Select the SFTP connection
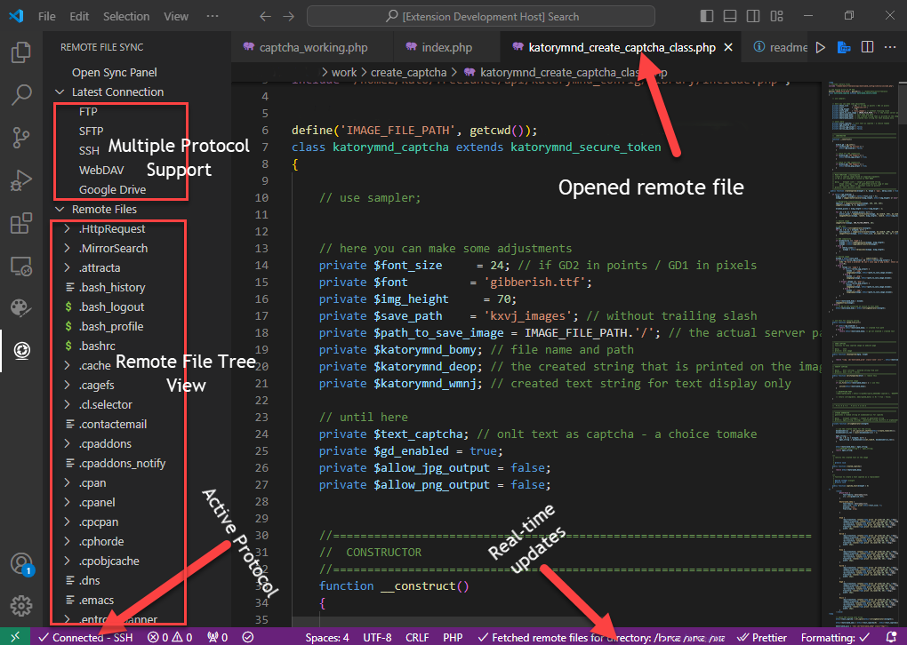Image resolution: width=907 pixels, height=645 pixels. [92, 131]
